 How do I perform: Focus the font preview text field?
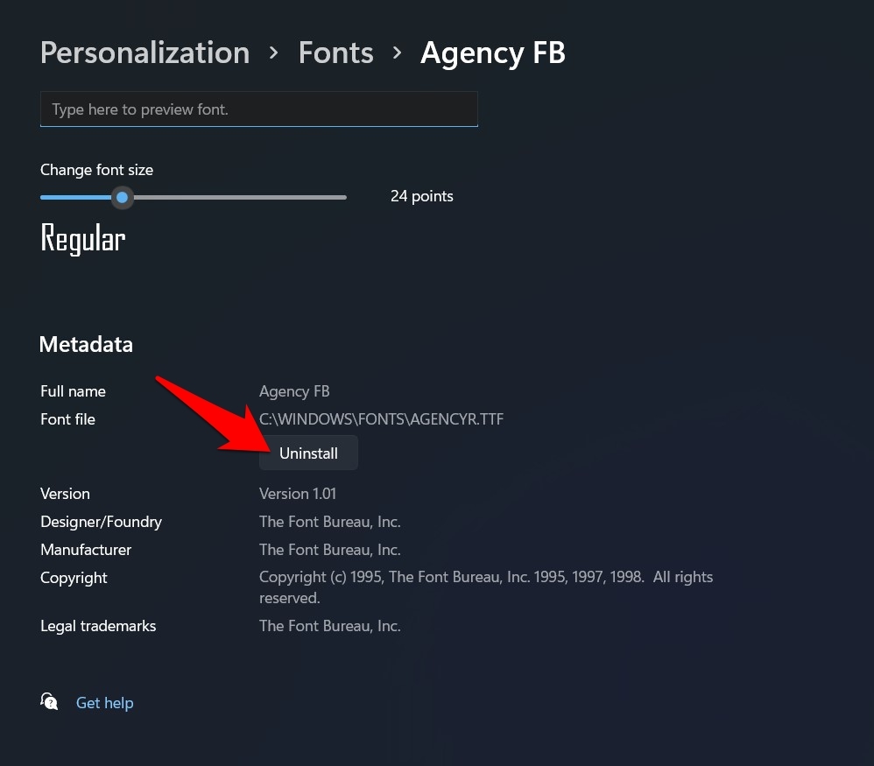(258, 109)
